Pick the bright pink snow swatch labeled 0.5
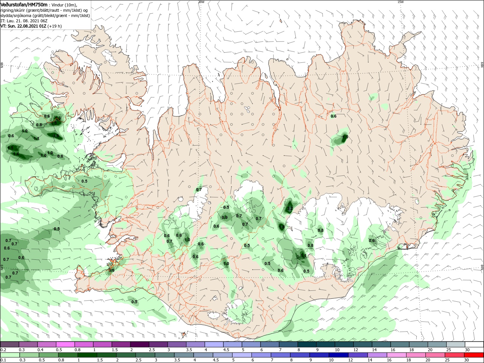Screen dimensions: 484x363 pyautogui.click(x=65, y=344)
